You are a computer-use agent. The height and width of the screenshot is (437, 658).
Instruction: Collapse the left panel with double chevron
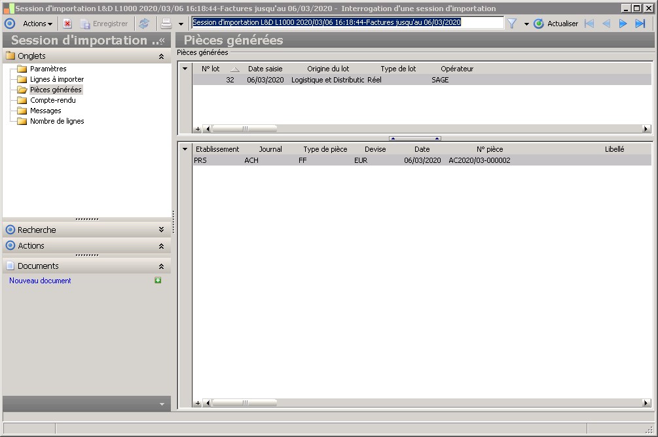point(162,41)
